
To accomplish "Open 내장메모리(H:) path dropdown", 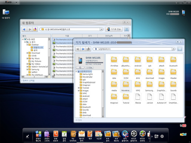I will (x=173, y=49).
